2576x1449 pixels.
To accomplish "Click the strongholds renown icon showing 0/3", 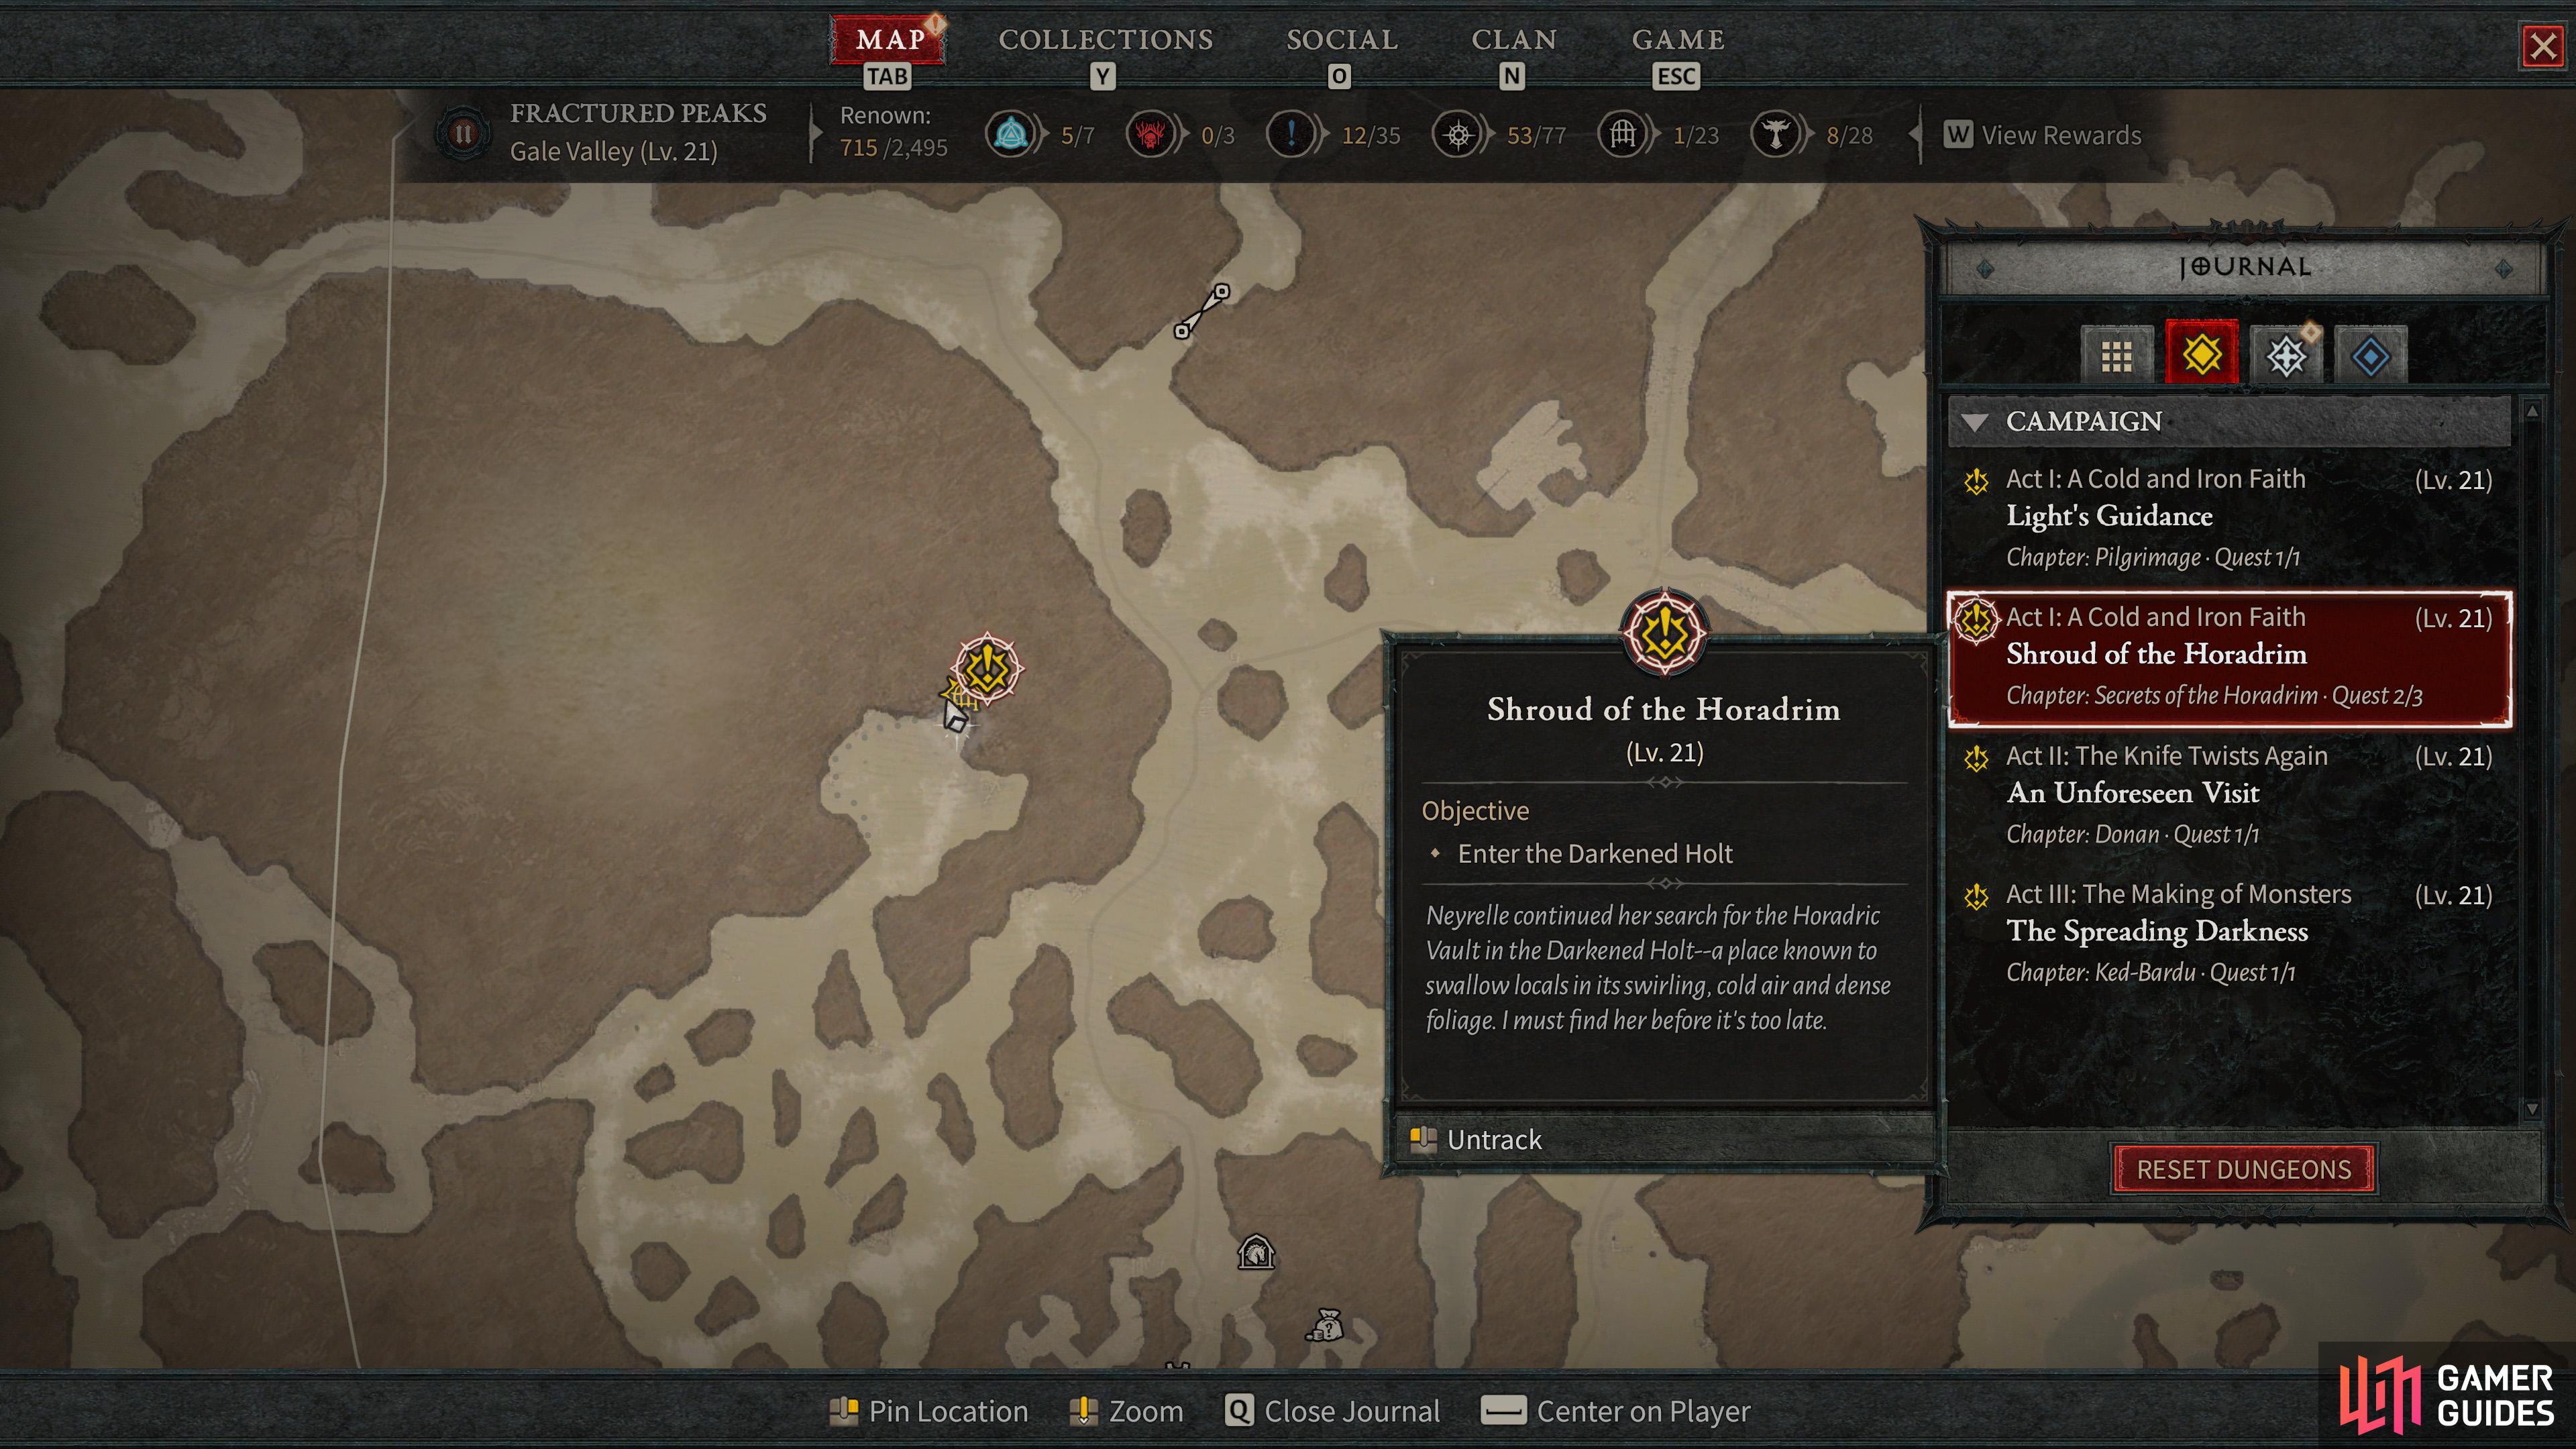I will tap(1151, 134).
